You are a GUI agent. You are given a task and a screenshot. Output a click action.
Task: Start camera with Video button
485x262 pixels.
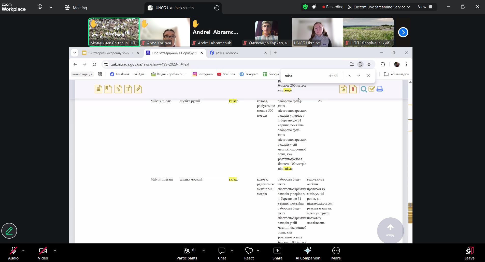43,253
